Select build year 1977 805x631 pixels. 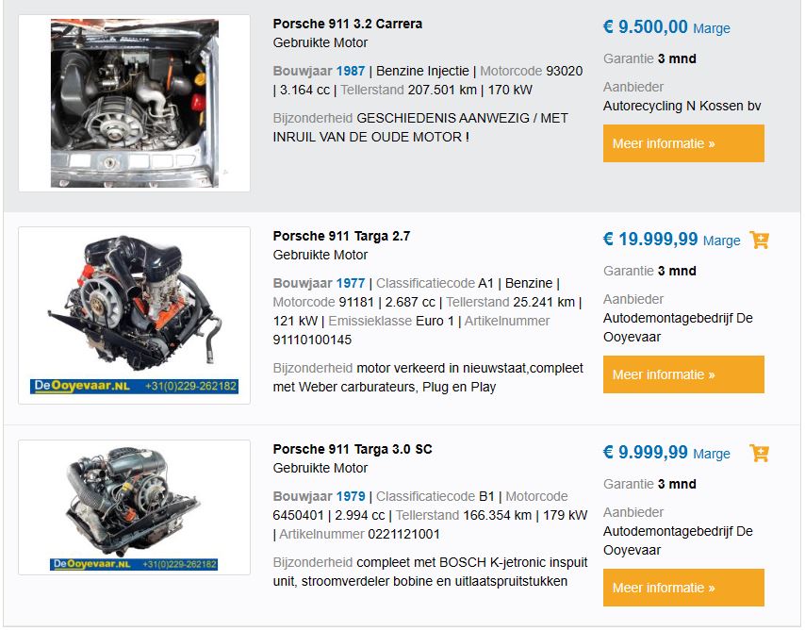(x=351, y=283)
